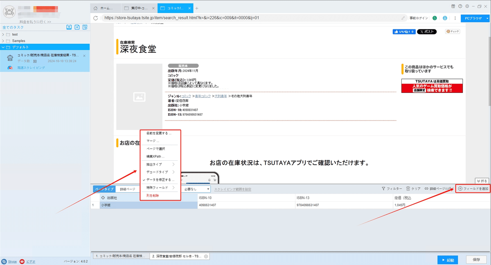Viewport: 491px width, 265px height.
Task: Click the 事前ログイン button
Action: pyautogui.click(x=419, y=18)
